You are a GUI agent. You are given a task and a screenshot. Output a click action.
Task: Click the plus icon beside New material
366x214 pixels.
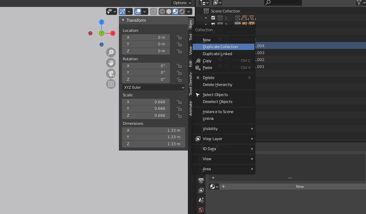[224, 187]
